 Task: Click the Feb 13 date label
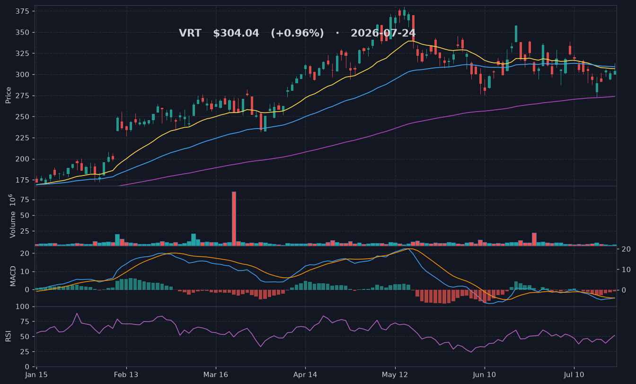tap(126, 375)
